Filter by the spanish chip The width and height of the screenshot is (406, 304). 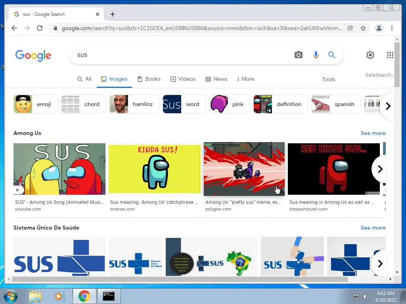point(336,104)
